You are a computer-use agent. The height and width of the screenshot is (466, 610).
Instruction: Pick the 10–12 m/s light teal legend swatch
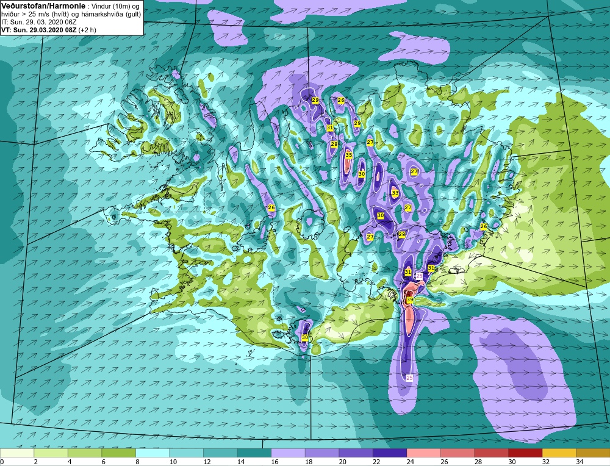click(186, 453)
